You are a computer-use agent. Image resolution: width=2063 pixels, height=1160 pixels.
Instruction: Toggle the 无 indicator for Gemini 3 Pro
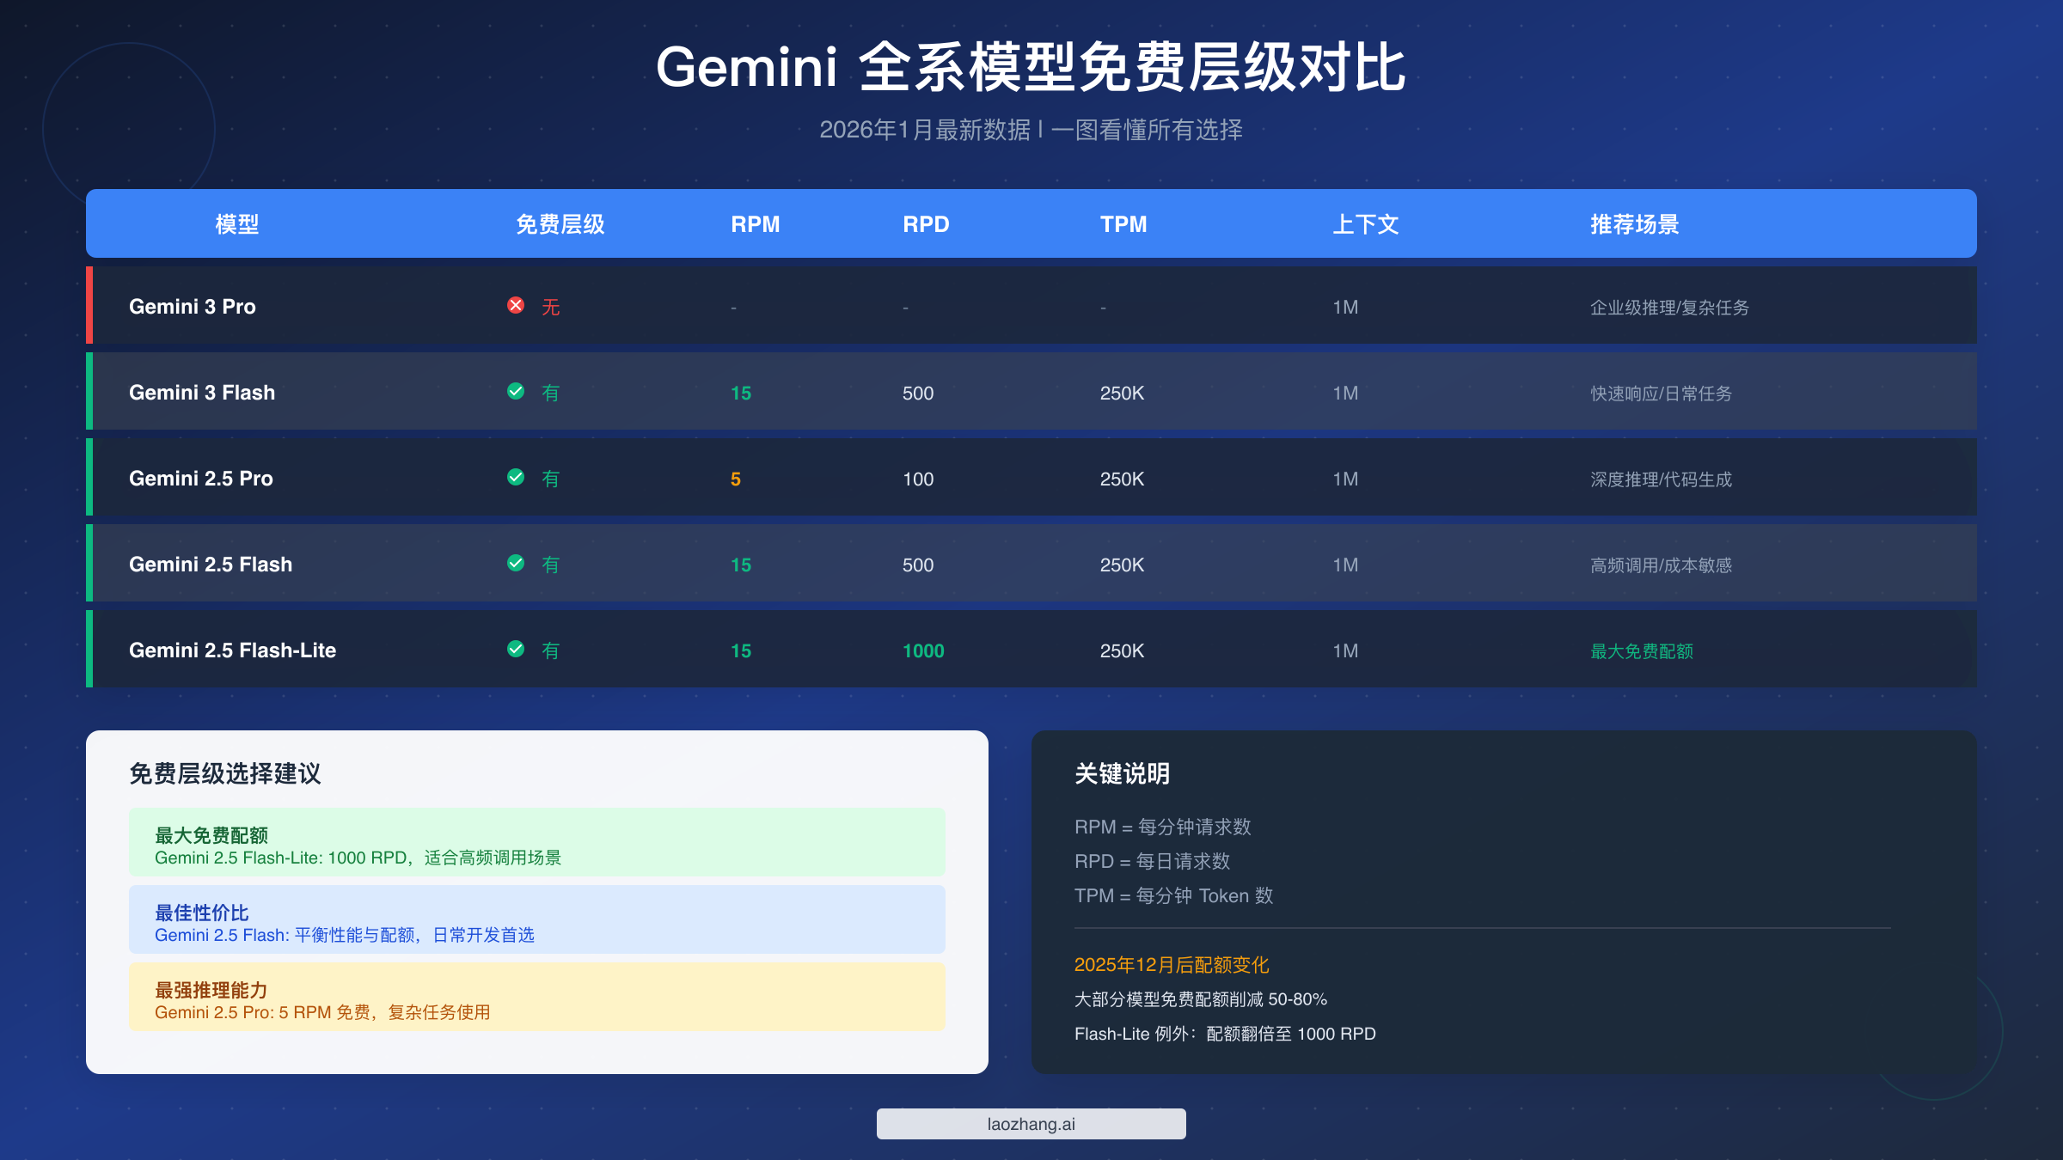pyautogui.click(x=549, y=308)
